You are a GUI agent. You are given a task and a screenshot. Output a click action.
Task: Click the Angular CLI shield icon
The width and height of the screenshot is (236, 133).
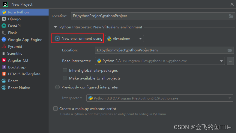[4, 60]
